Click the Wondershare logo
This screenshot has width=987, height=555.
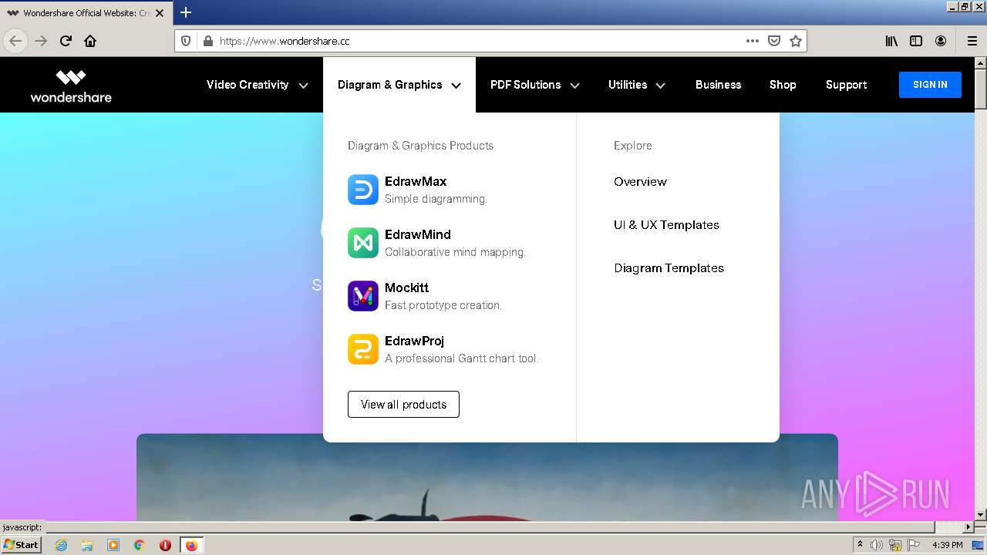(71, 86)
